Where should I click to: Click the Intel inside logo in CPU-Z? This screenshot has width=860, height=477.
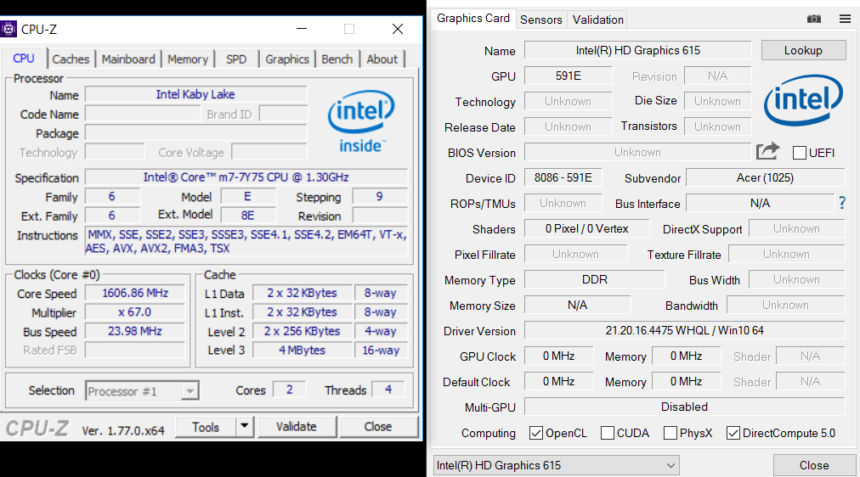click(361, 121)
